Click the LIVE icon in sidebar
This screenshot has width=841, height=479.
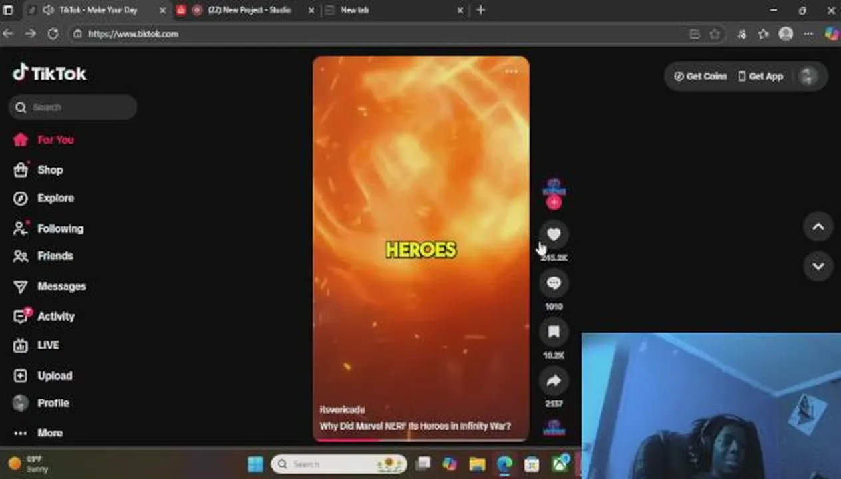(21, 345)
